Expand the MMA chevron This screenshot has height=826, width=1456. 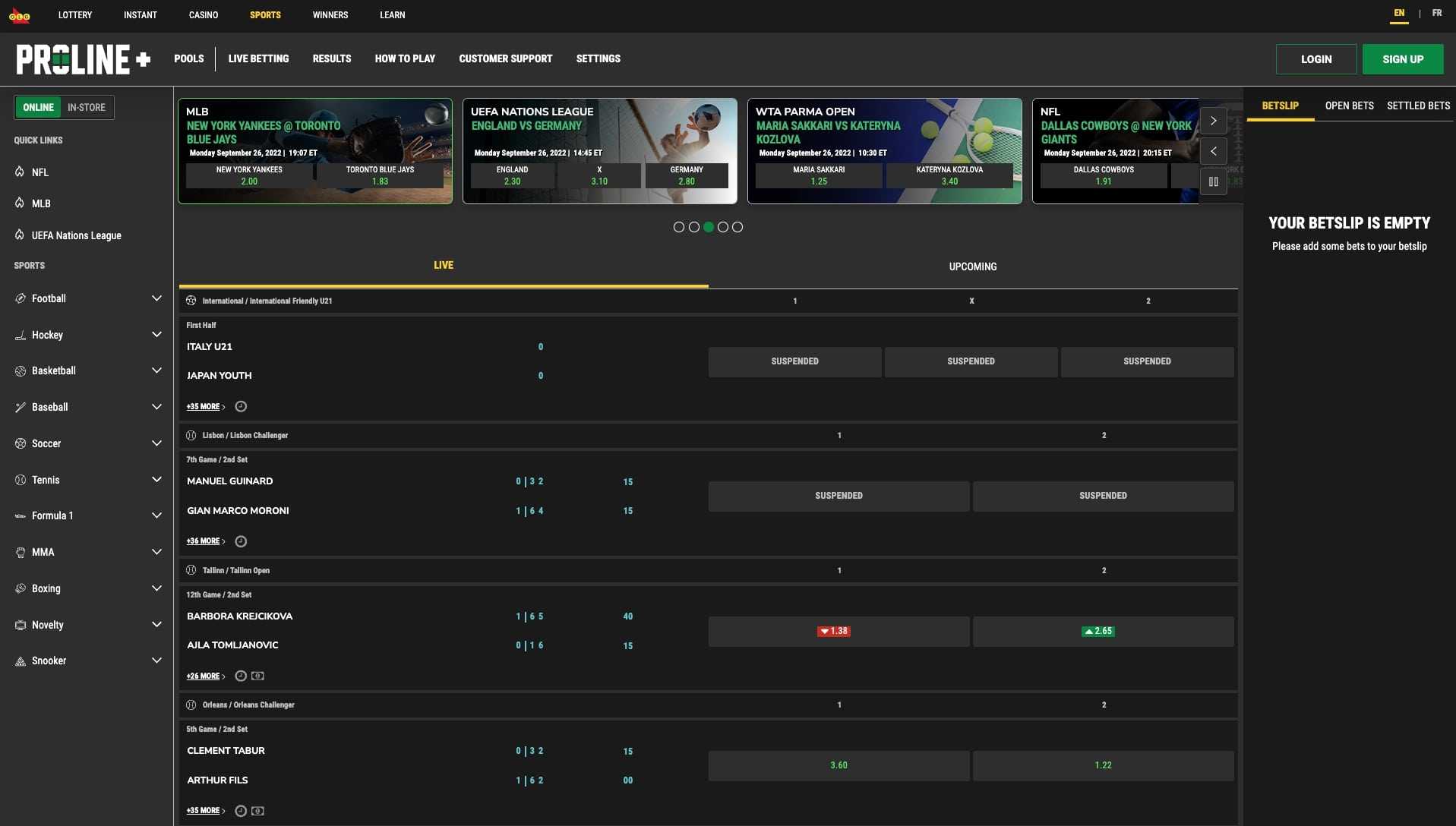coord(156,552)
